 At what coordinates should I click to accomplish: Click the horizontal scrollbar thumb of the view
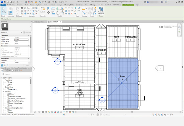[x=132, y=112]
